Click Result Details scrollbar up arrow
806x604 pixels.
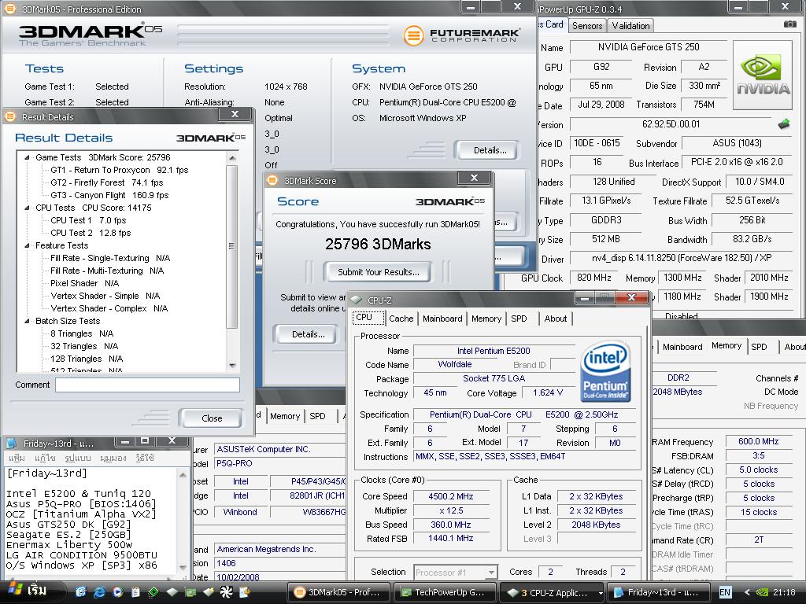coord(232,157)
